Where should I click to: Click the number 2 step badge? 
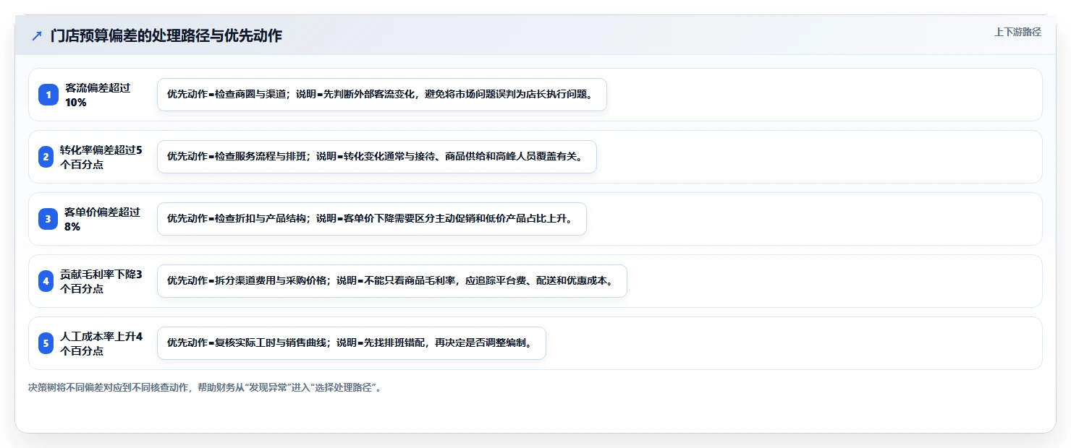tap(46, 157)
